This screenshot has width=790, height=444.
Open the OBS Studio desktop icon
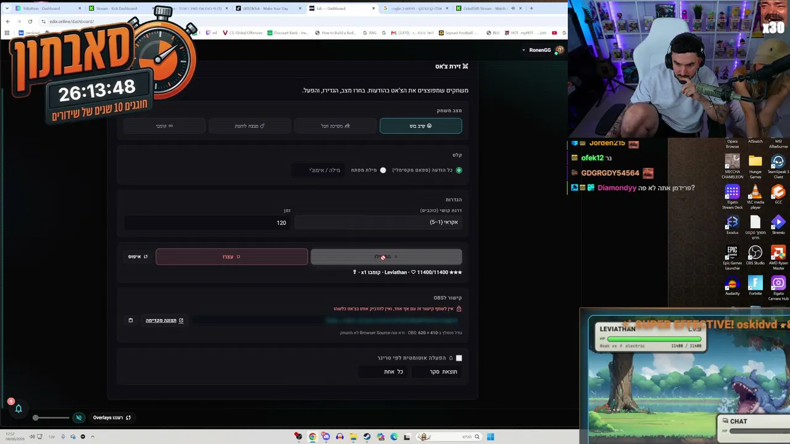point(755,256)
